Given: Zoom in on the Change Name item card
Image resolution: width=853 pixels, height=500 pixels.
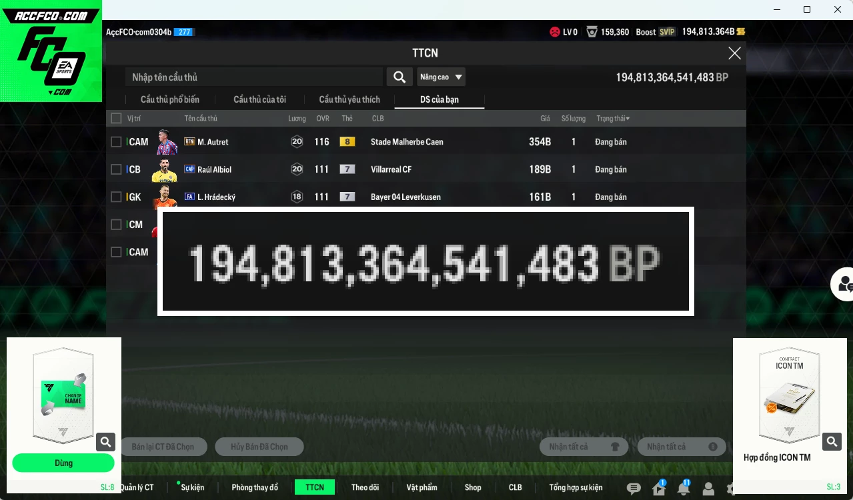Looking at the screenshot, I should coord(105,441).
